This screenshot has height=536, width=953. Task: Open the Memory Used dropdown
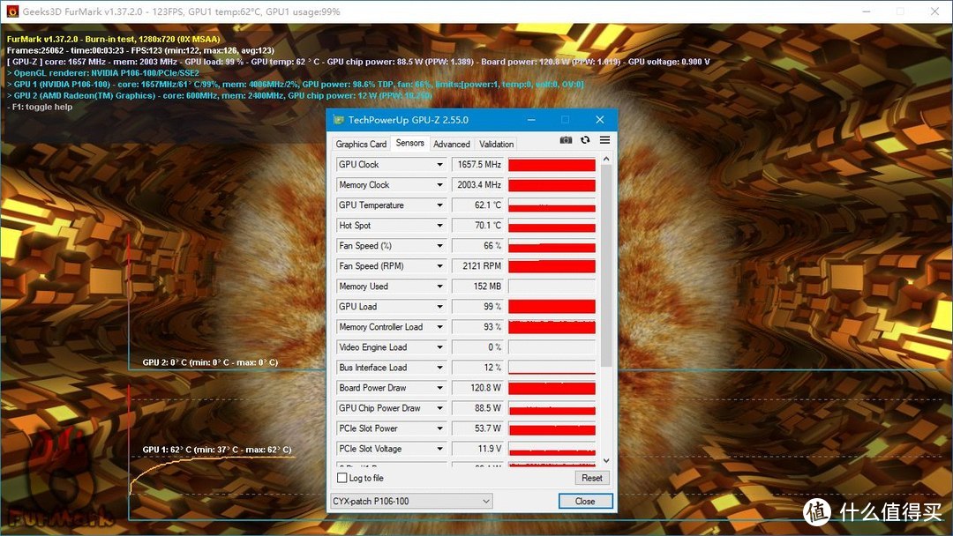(440, 287)
